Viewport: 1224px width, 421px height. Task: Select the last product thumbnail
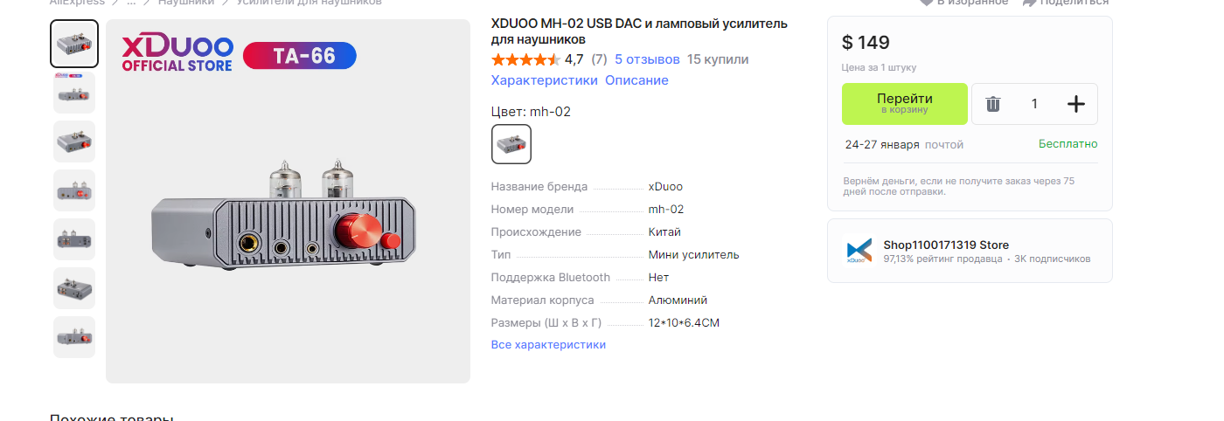pyautogui.click(x=74, y=337)
